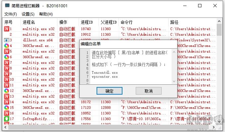Click the multitip icon in row 14
The height and width of the screenshot is (132, 225).
(x=6, y=102)
